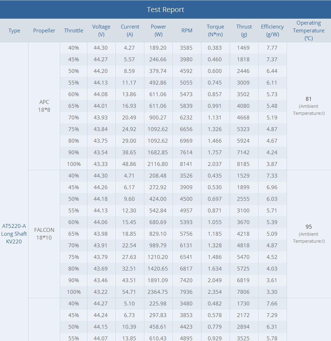Screen dimensions: 331x341
Task: Select power value 2116.80
Action: click(157, 164)
